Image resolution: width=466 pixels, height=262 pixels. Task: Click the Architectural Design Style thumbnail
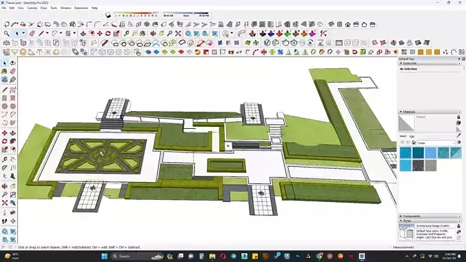406,232
